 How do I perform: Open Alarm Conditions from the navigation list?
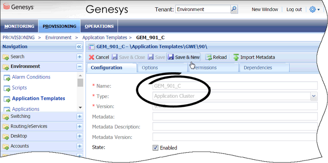pos(31,77)
